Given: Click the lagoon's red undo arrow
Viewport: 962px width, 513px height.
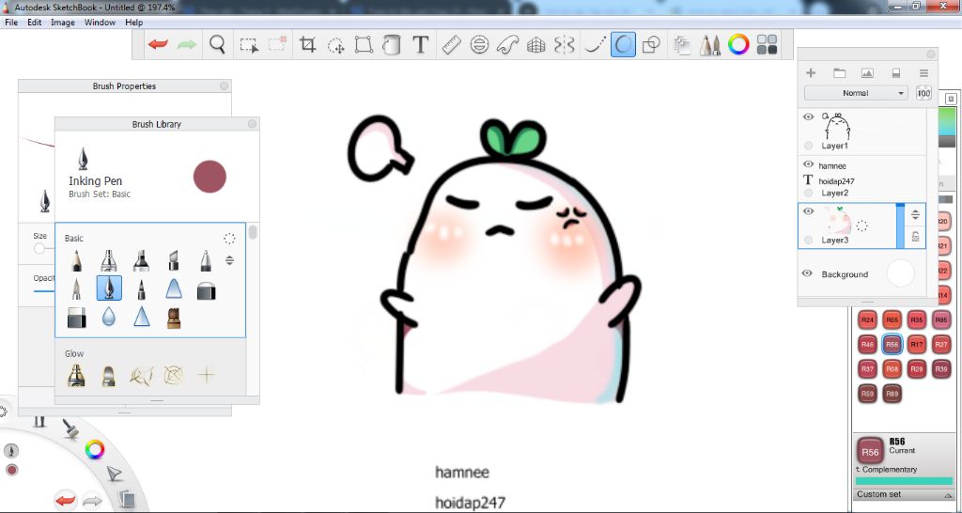Looking at the screenshot, I should (x=65, y=500).
